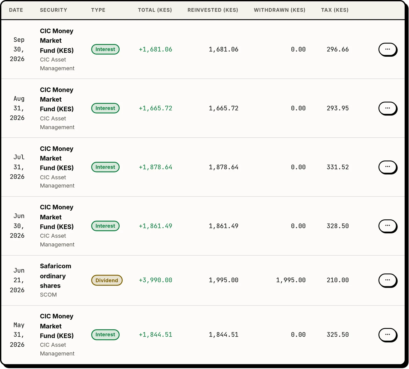The height and width of the screenshot is (369, 409).
Task: Open more options for Safaricom dividend row
Action: (x=388, y=280)
